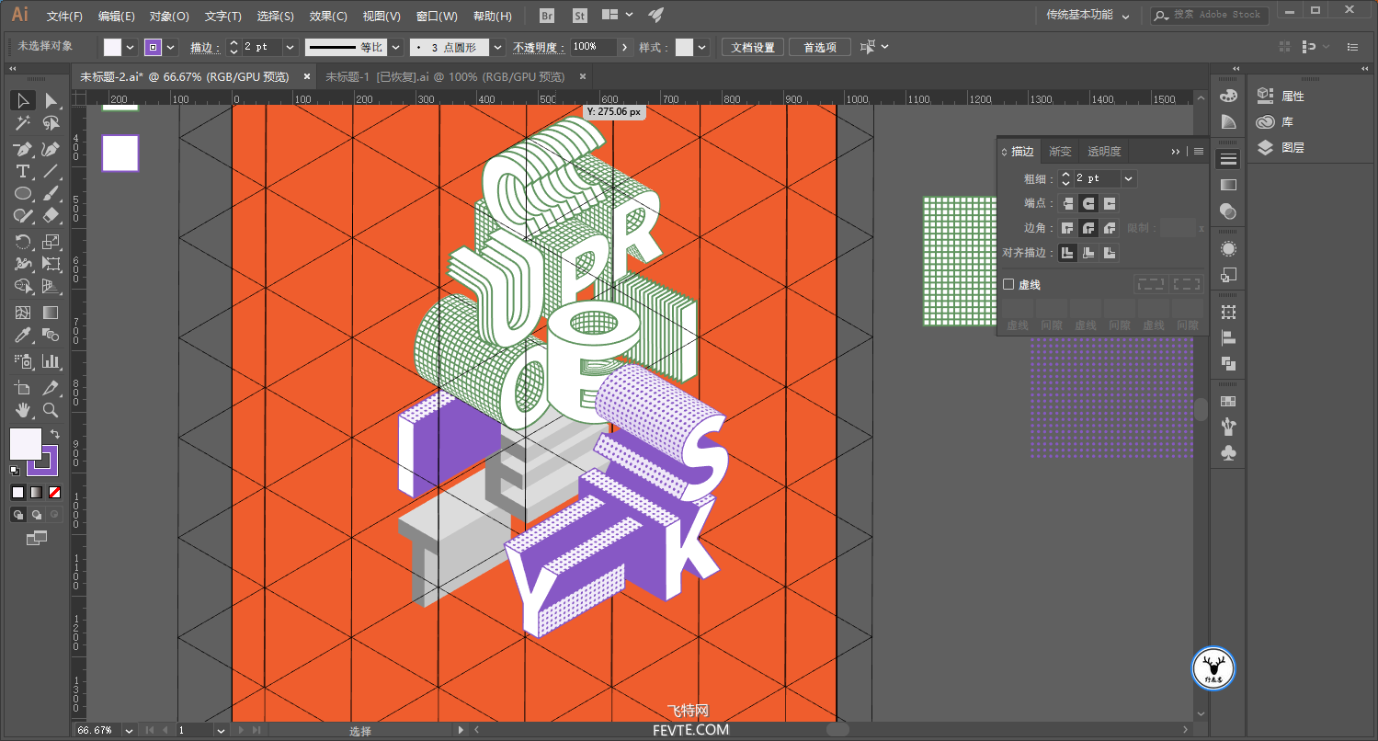Choose round cap in 端点 row
Screen dimensions: 1378x741
1088,203
